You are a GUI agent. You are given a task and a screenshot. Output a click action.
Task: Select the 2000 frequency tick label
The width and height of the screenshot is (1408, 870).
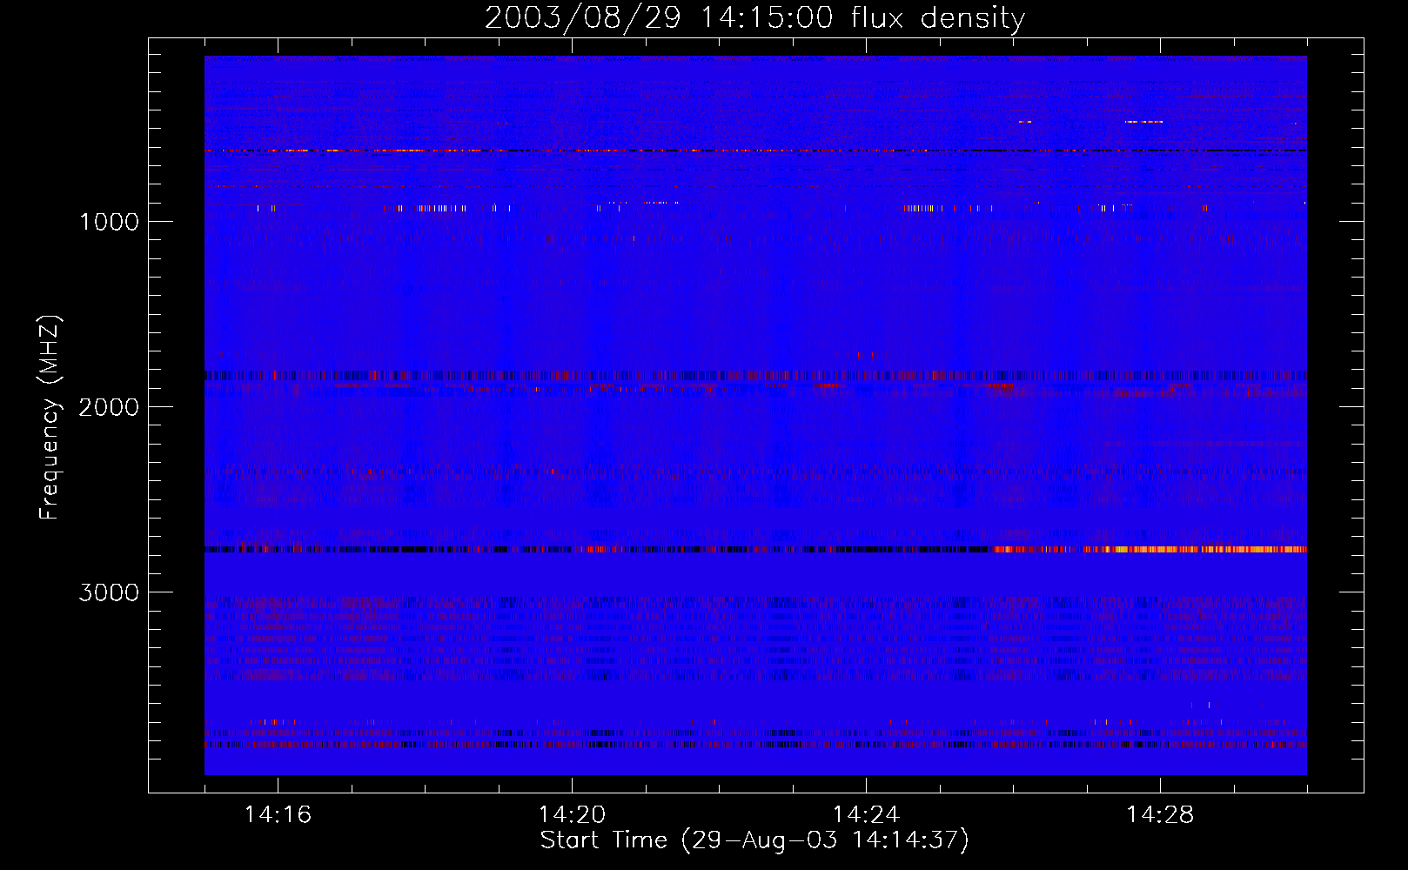point(109,407)
